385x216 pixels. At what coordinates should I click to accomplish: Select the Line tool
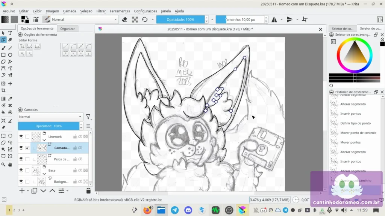pyautogui.click(x=10, y=48)
